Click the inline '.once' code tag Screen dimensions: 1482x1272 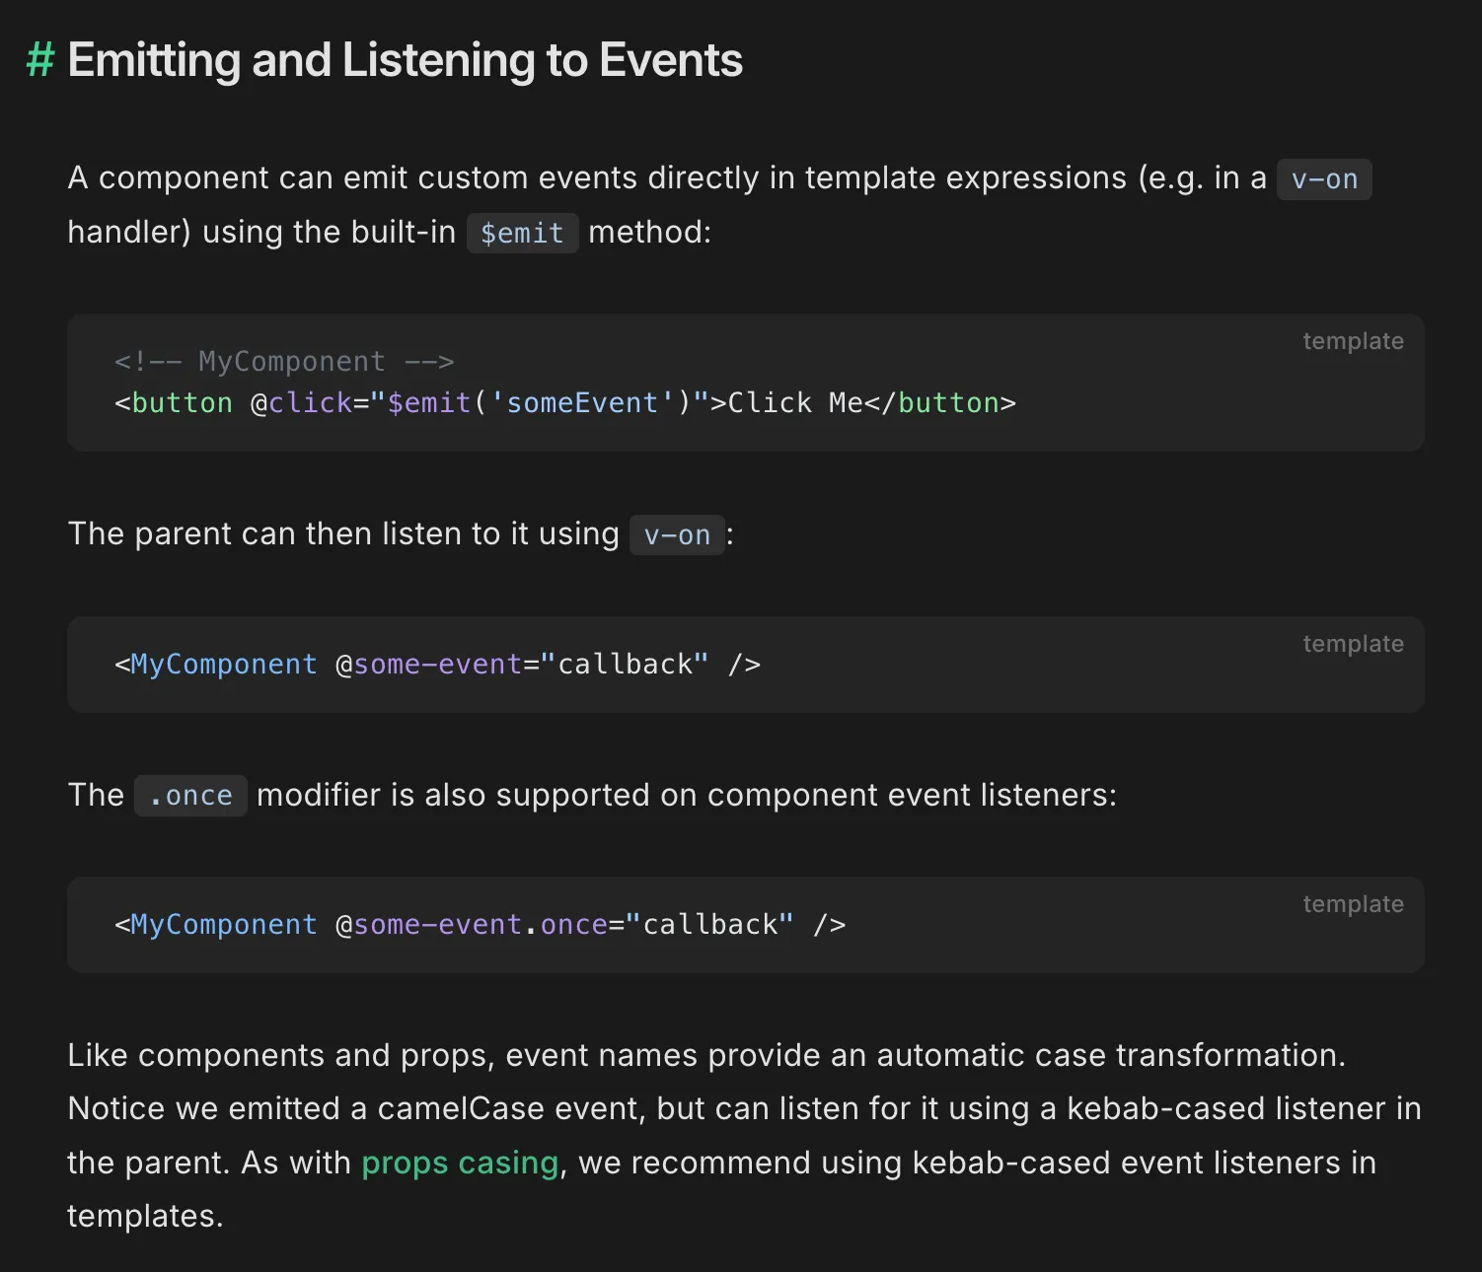190,796
